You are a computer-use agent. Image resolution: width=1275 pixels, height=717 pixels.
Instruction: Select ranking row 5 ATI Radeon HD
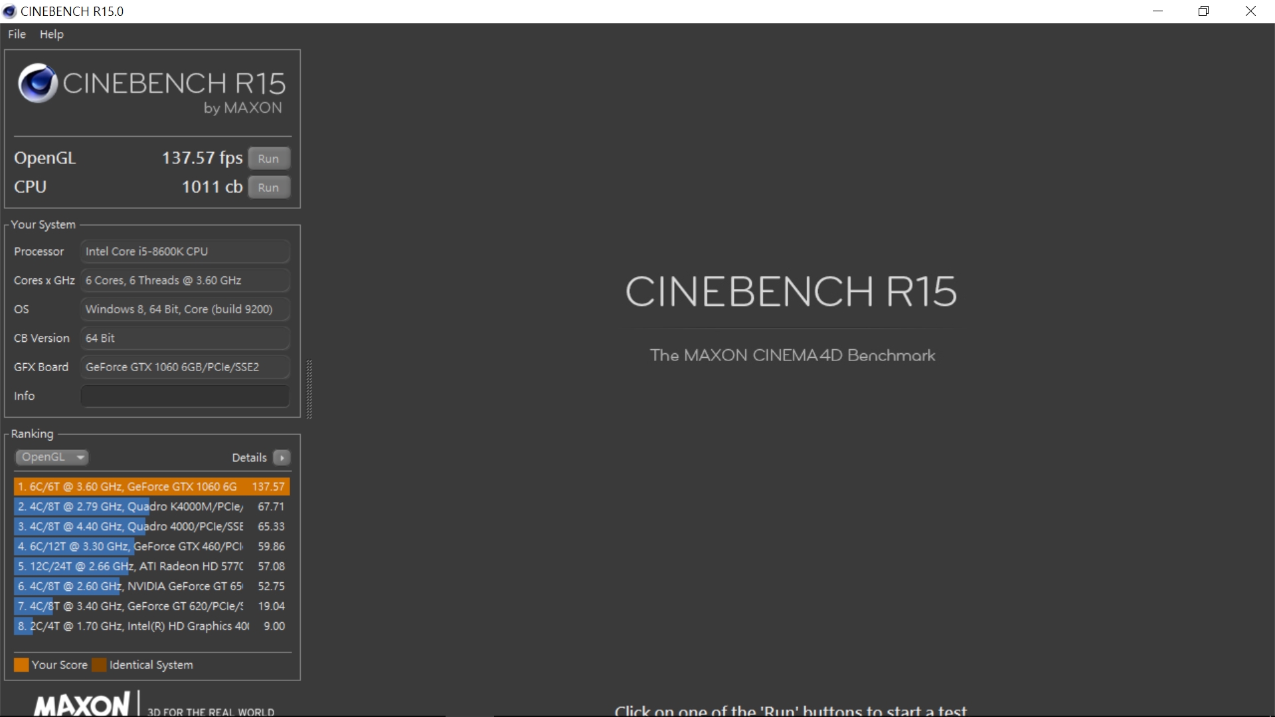pyautogui.click(x=152, y=566)
